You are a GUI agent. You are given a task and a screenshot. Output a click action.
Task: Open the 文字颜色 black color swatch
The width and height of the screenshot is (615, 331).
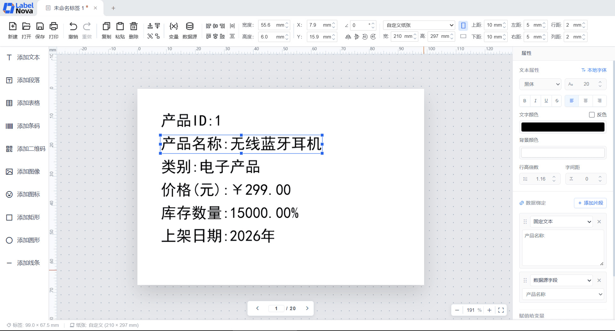(562, 127)
